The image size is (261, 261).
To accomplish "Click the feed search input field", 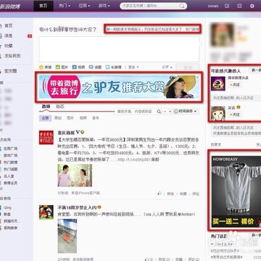I will tap(136, 112).
